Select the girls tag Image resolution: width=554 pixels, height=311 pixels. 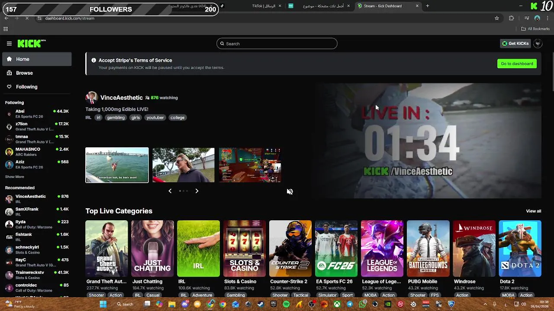click(135, 117)
